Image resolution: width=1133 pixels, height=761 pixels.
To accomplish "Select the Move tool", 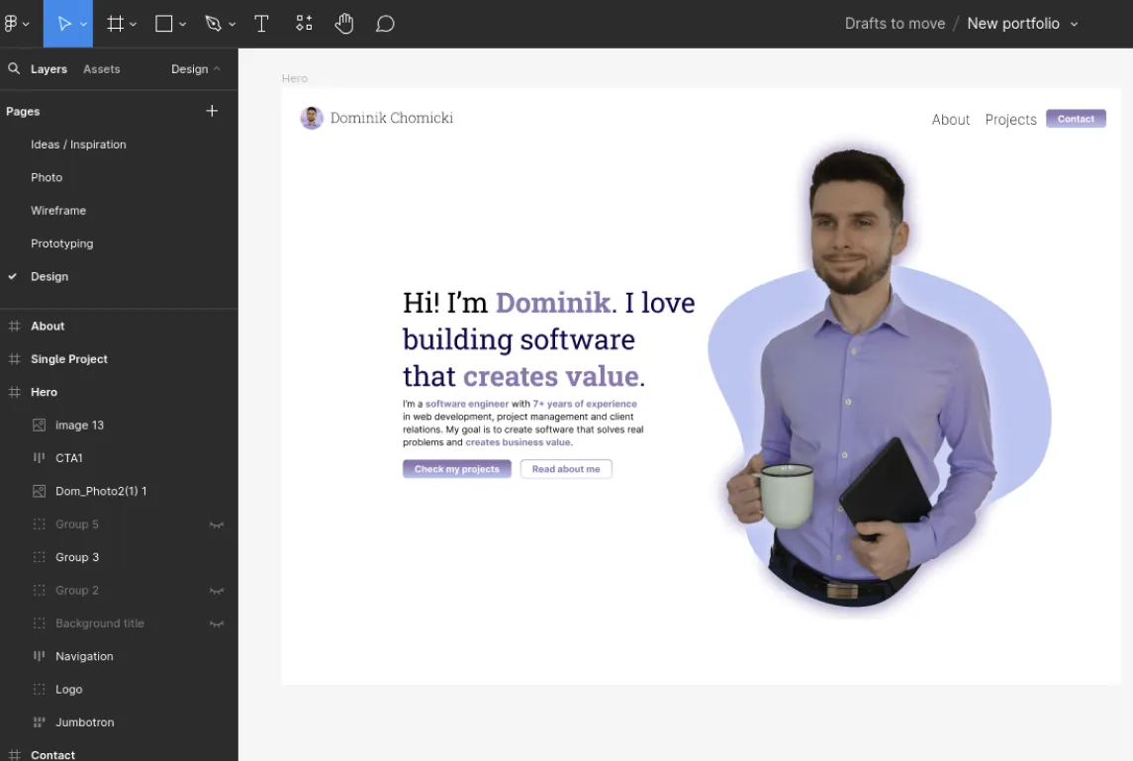I will [62, 23].
